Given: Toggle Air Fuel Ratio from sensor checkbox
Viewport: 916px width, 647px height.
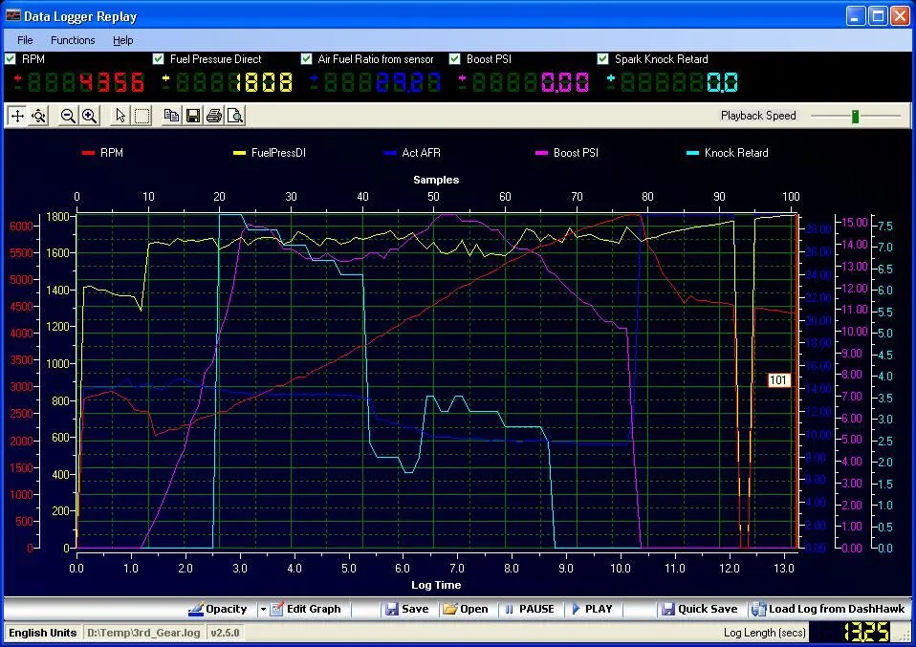Looking at the screenshot, I should click(x=306, y=59).
